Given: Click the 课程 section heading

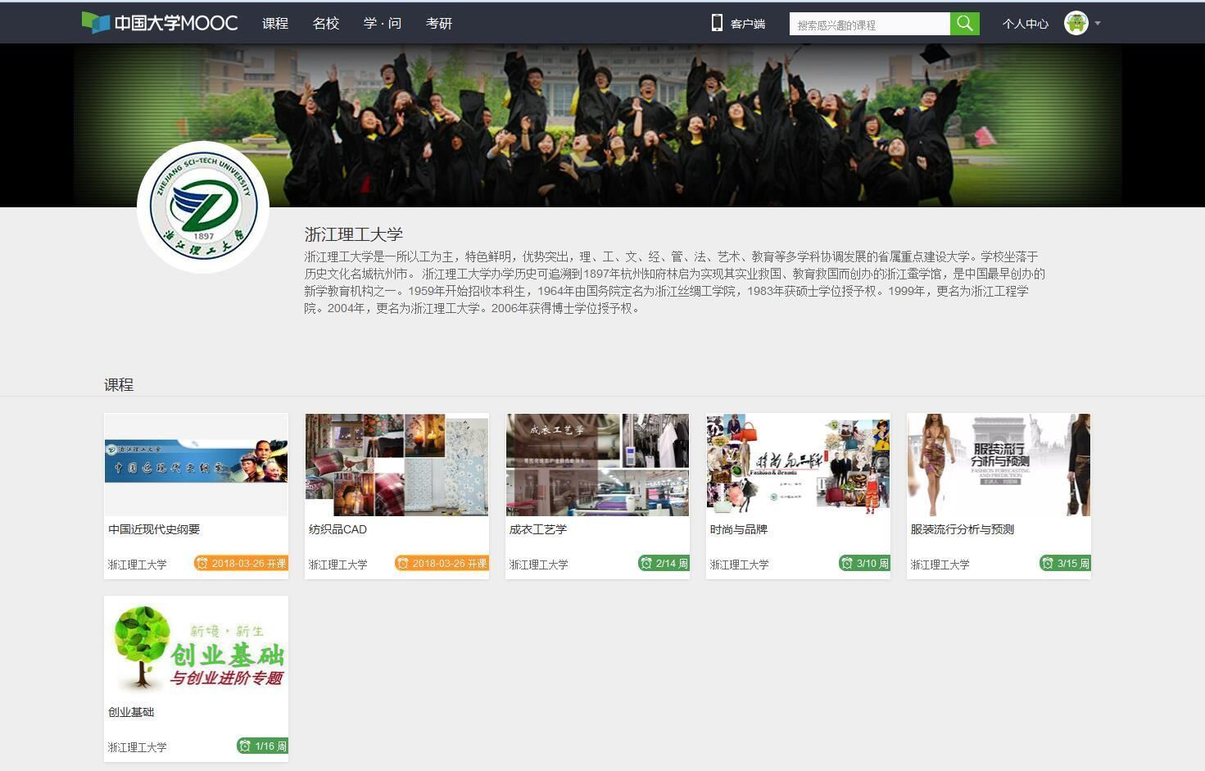Looking at the screenshot, I should coord(119,385).
